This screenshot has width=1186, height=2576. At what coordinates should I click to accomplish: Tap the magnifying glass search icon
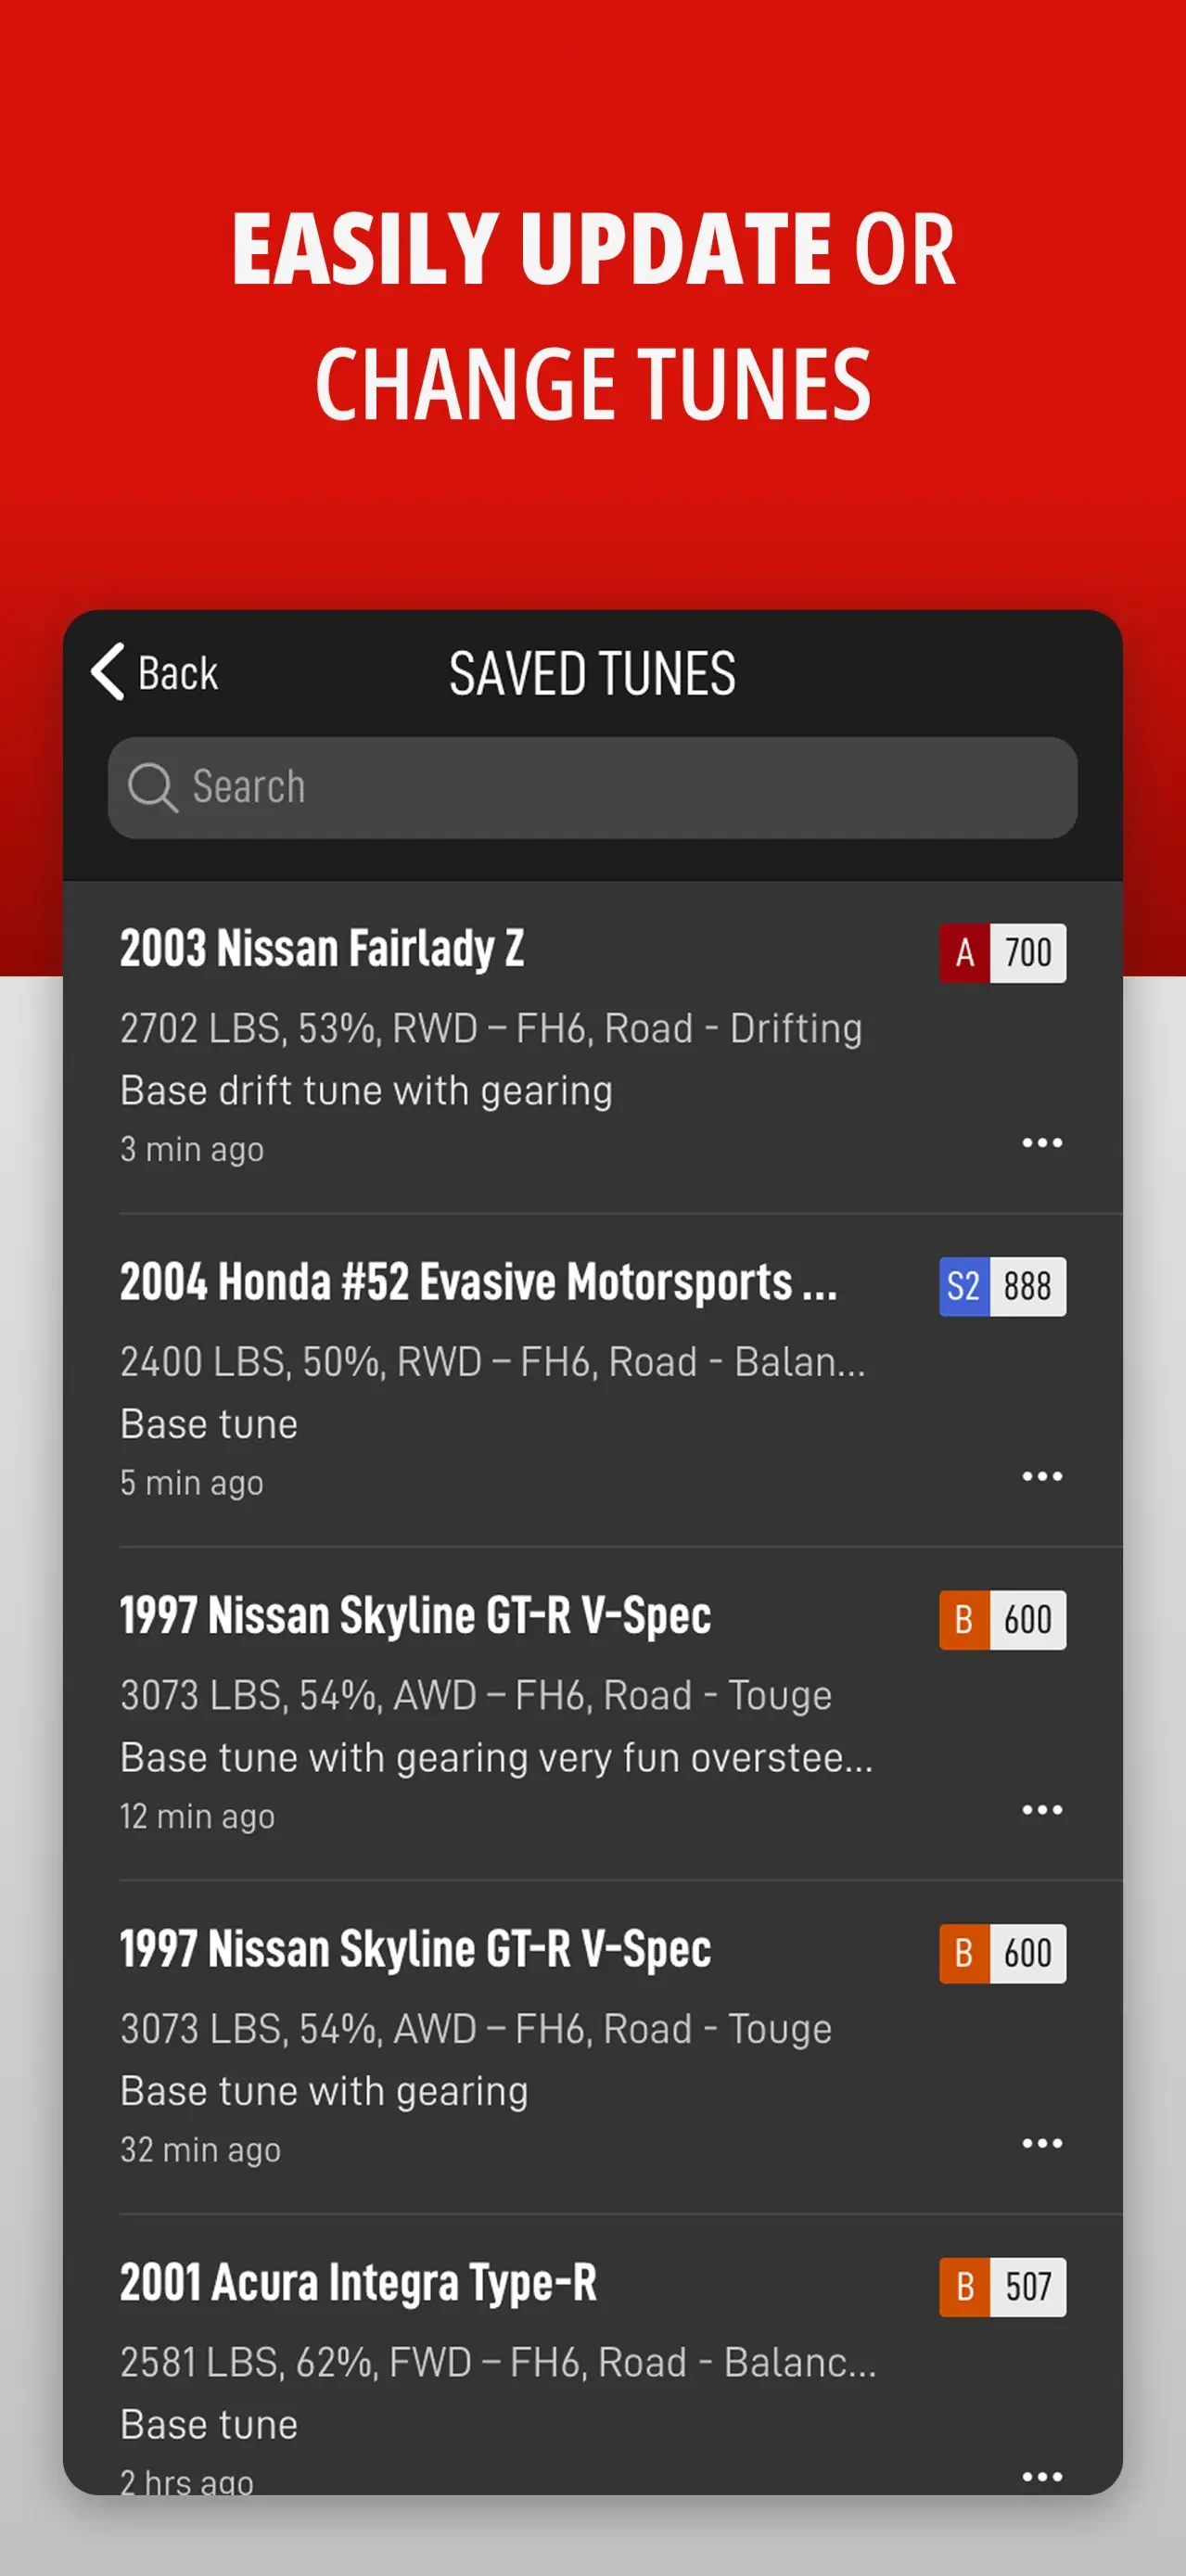tap(152, 787)
